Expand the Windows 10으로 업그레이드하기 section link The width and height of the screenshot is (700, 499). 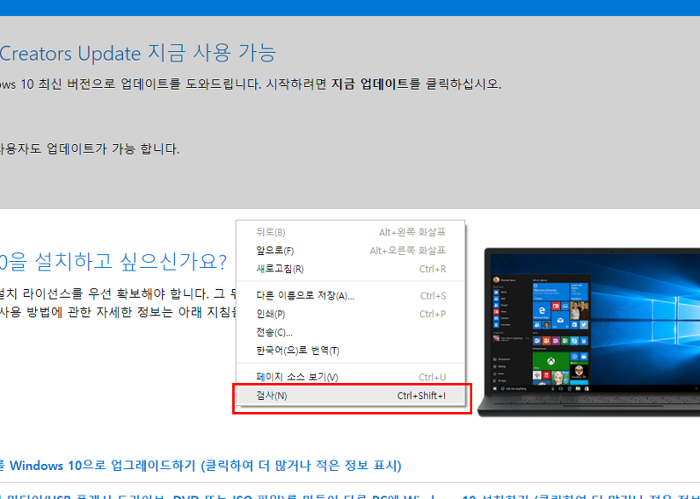click(x=201, y=466)
